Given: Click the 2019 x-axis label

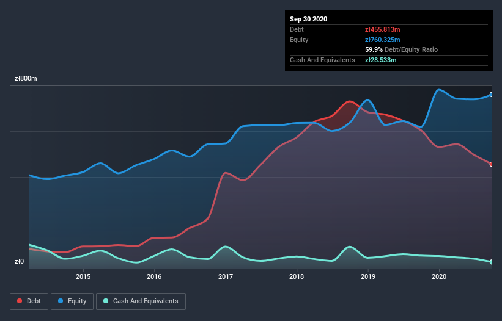Looking at the screenshot, I should point(368,276).
